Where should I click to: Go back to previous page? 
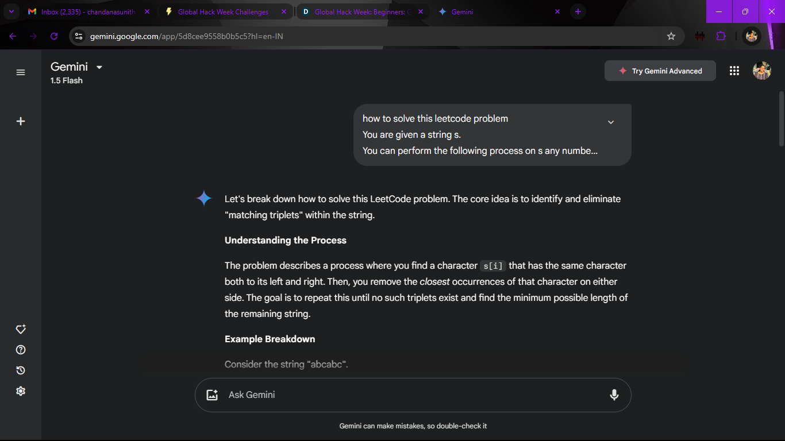coord(13,36)
